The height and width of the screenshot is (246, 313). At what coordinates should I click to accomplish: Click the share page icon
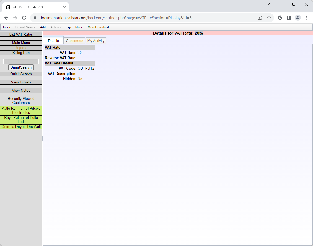pos(260,18)
